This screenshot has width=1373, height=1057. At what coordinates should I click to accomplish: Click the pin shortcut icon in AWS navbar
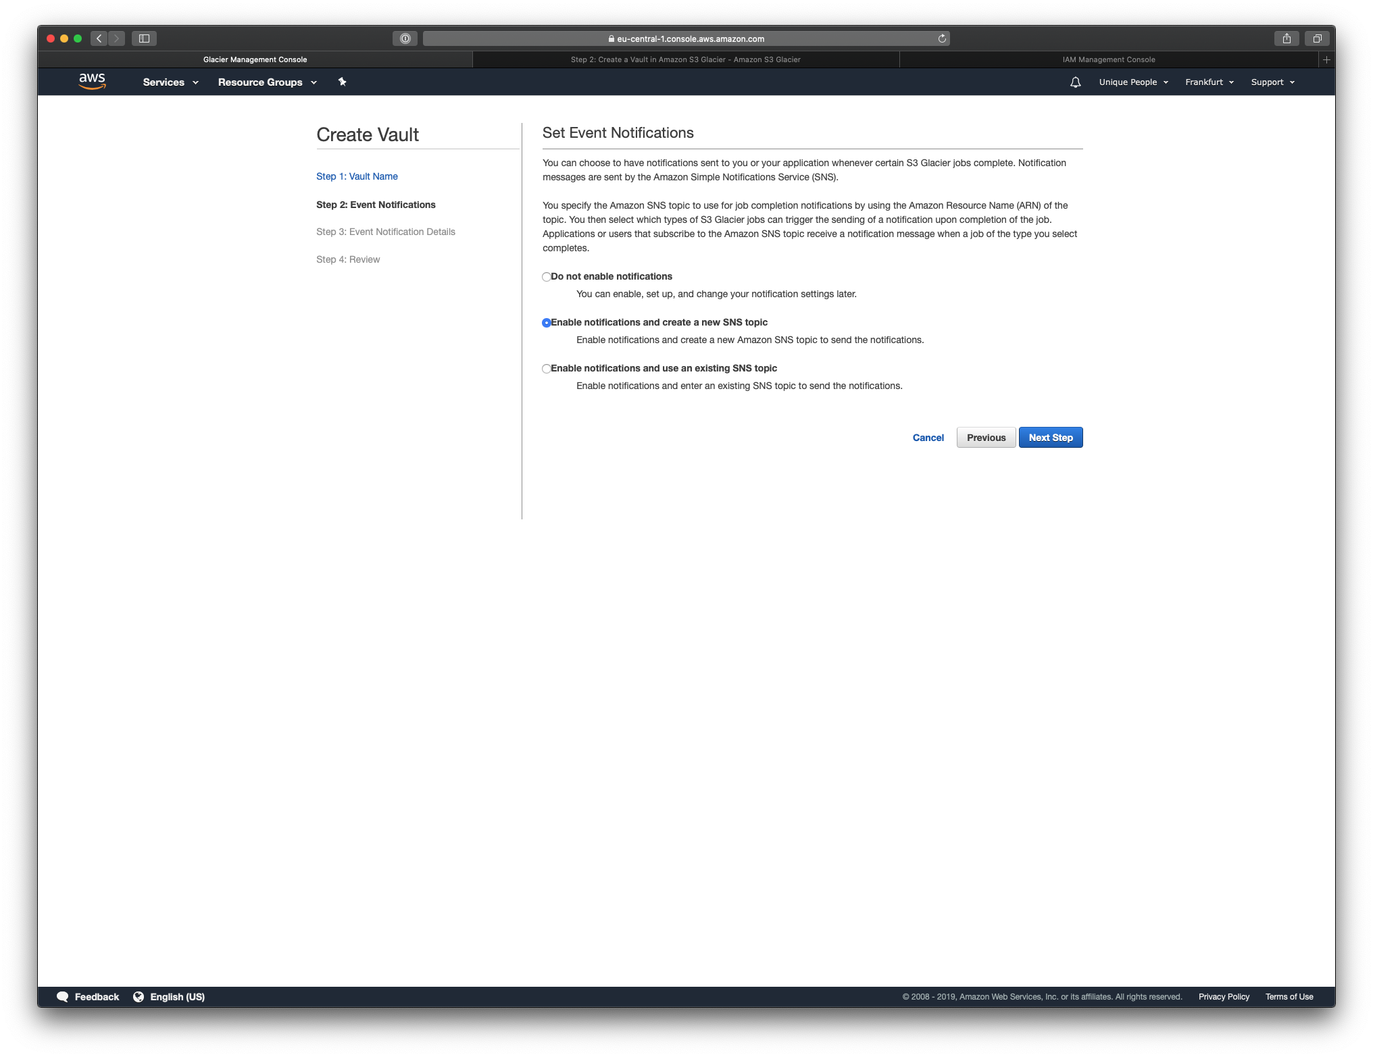[342, 82]
